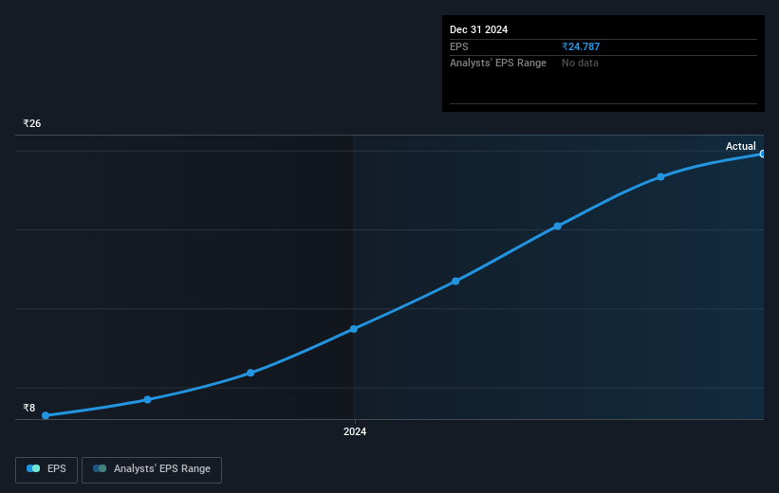Click the data point on the 2024 gridline
Image resolution: width=779 pixels, height=493 pixels.
354,329
